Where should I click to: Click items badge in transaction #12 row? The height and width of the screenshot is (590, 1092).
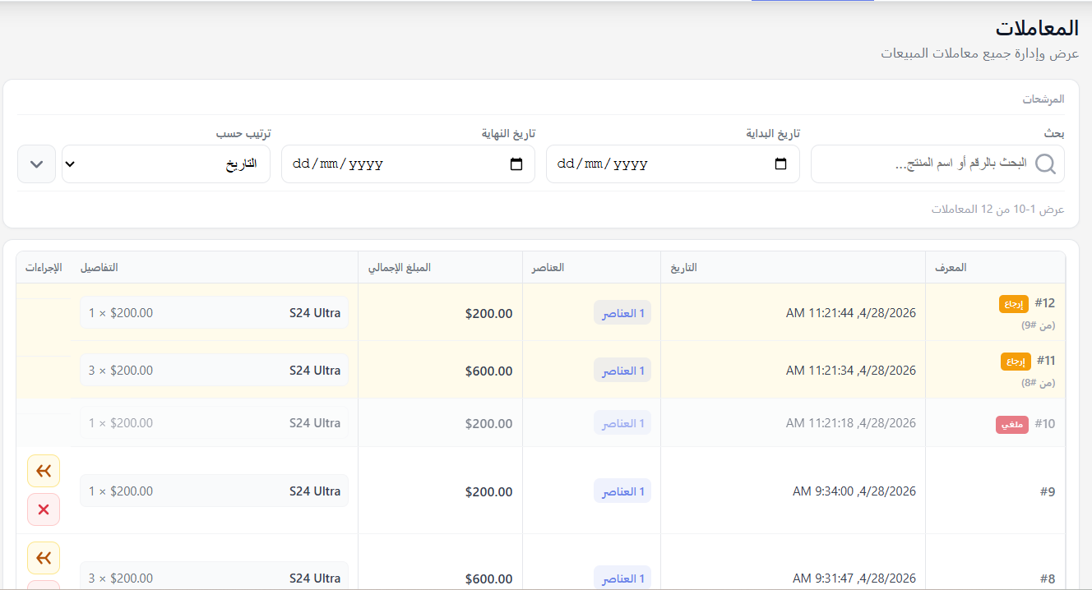pos(622,312)
